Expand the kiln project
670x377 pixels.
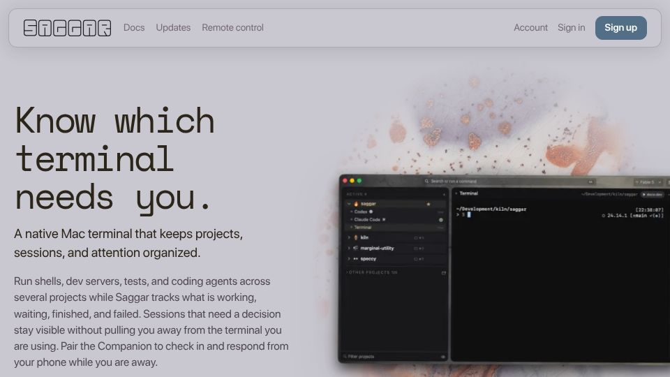(349, 237)
